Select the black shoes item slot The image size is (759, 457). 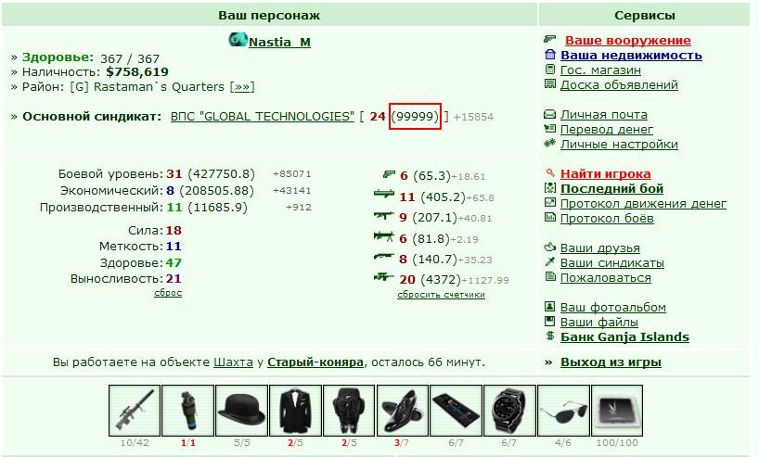pyautogui.click(x=403, y=411)
